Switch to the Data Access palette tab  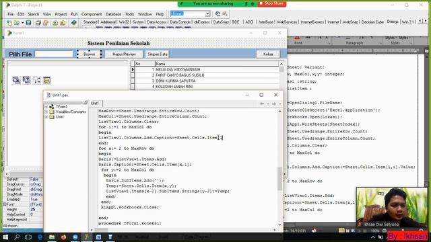click(x=157, y=22)
